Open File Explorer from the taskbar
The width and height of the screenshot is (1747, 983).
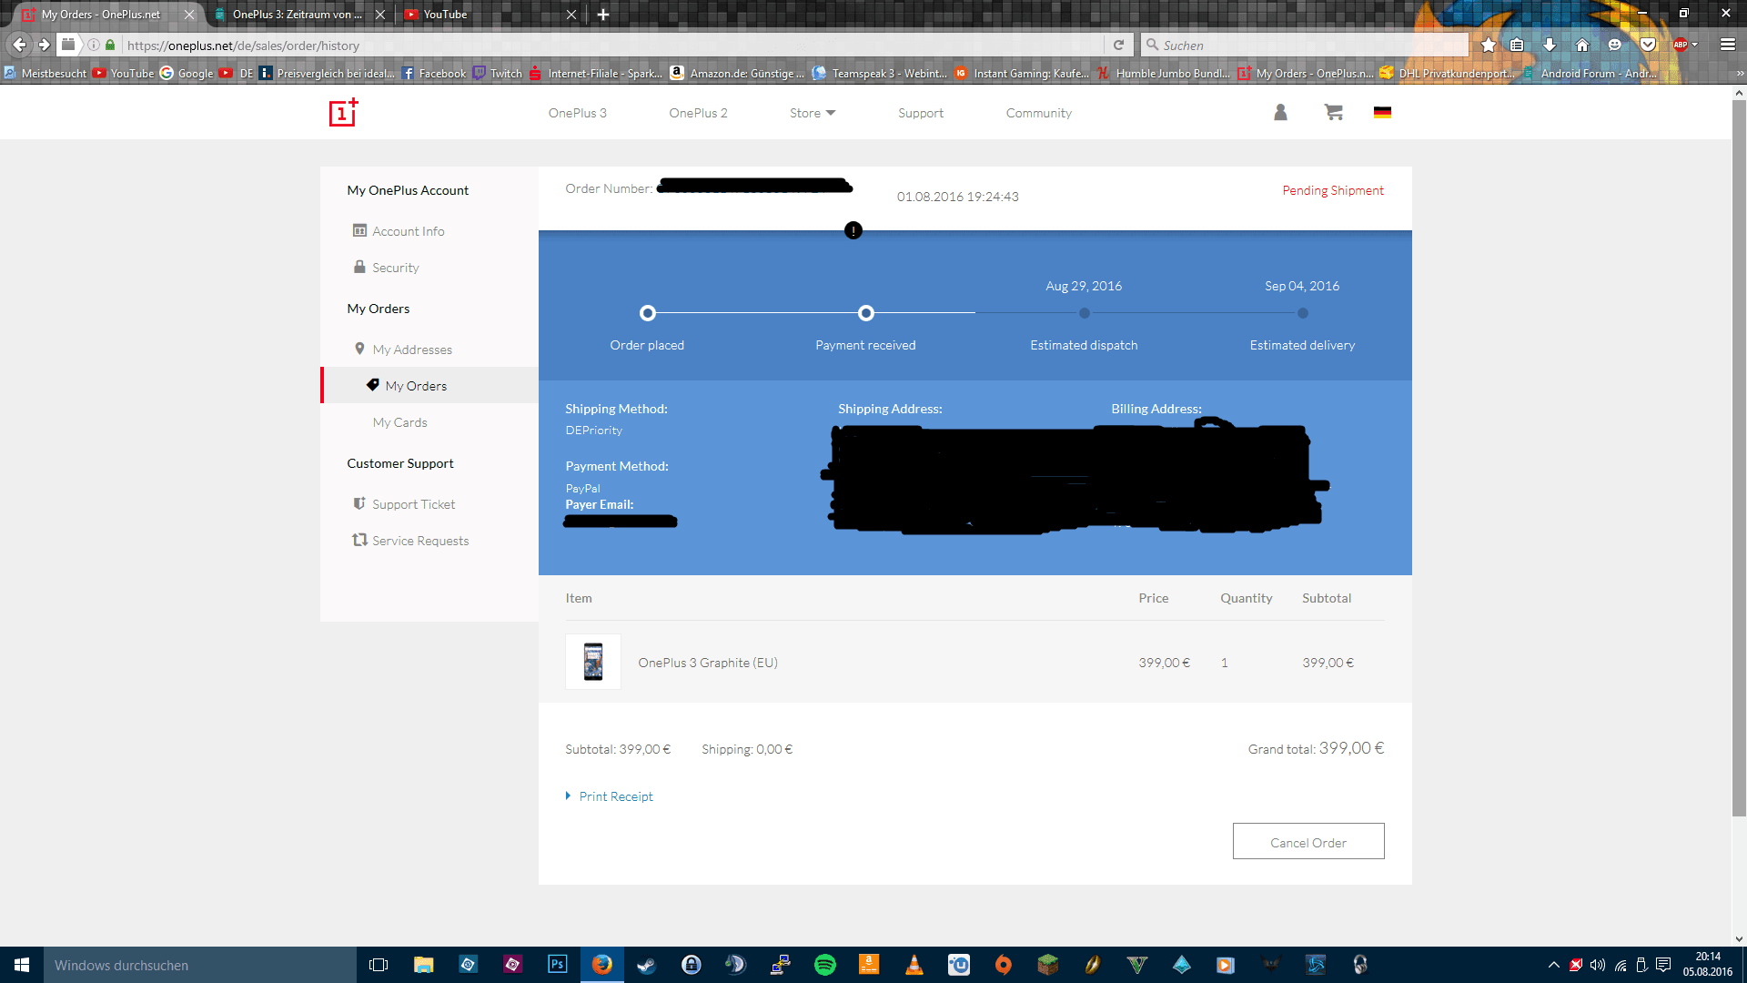(423, 965)
